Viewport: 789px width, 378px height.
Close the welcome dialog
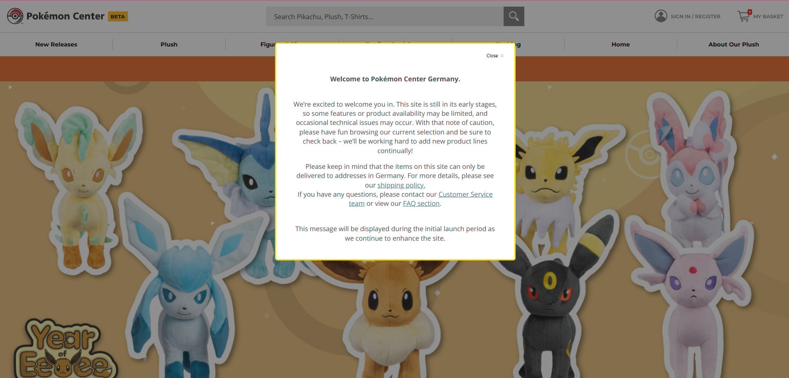tap(495, 56)
